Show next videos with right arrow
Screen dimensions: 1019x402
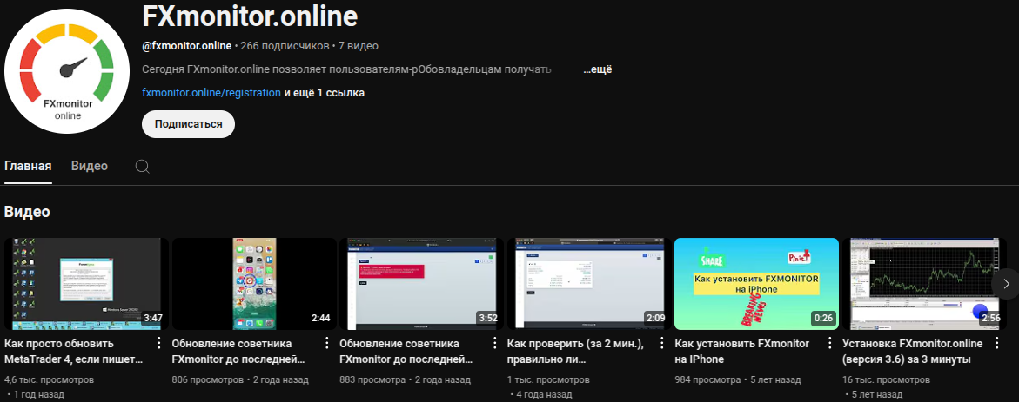[x=1006, y=283]
